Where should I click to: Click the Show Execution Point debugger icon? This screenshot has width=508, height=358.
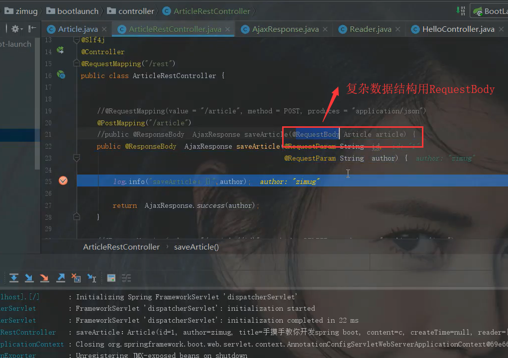(x=13, y=278)
